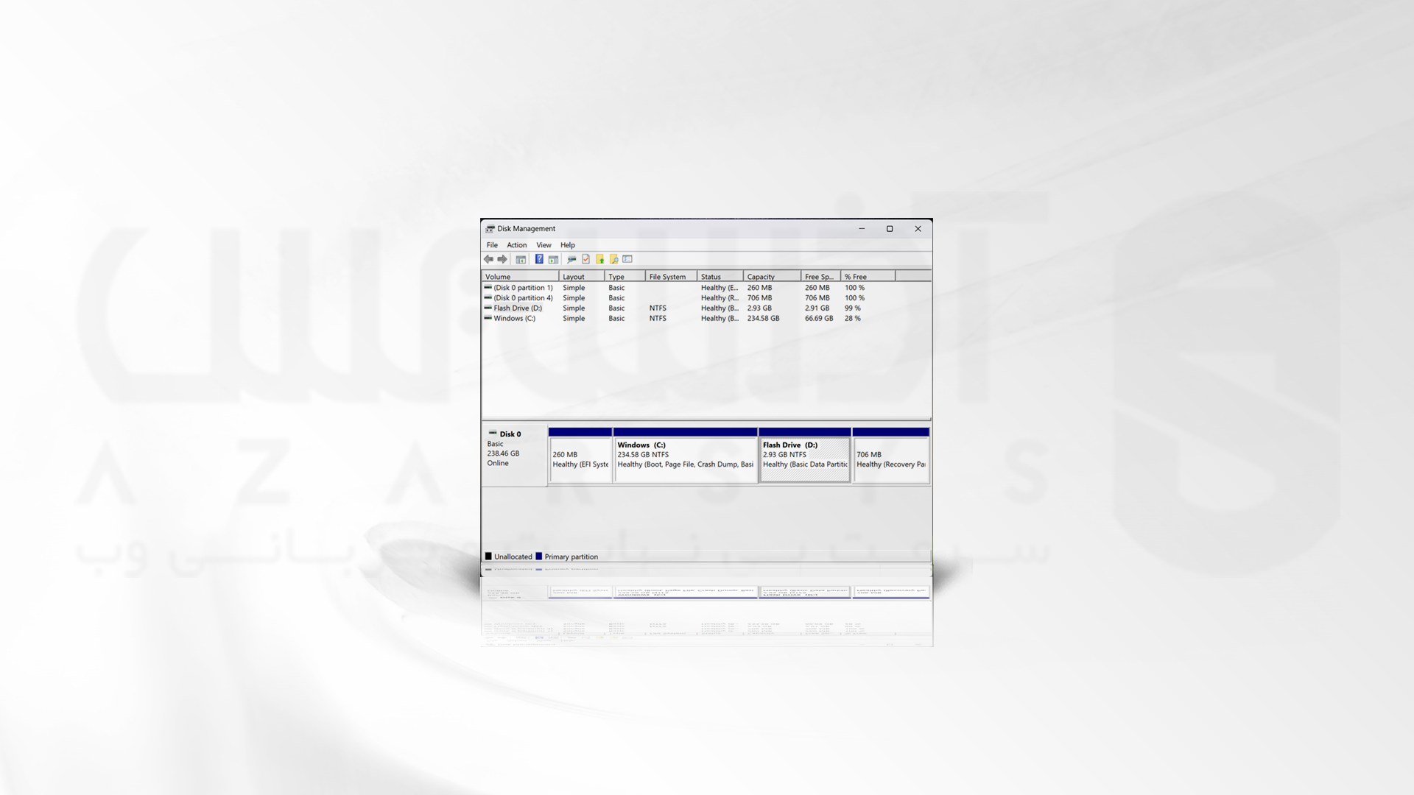Sort by the Capacity column header

773,277
